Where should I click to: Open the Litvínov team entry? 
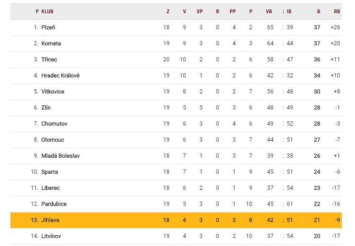(51, 236)
